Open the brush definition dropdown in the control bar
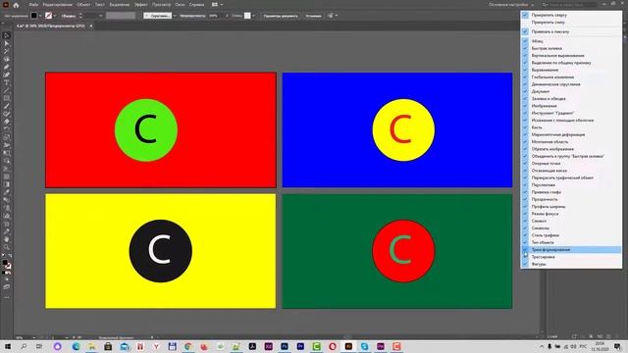This screenshot has height=353, width=628. [x=175, y=16]
